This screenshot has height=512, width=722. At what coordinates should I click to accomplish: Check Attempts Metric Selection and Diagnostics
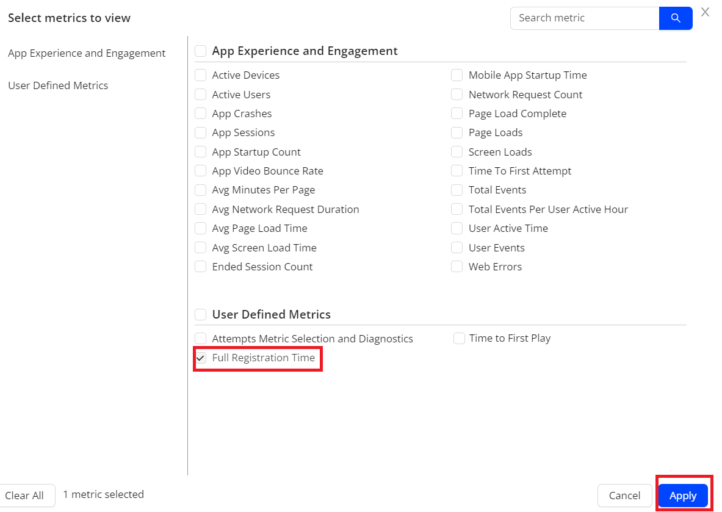(200, 339)
